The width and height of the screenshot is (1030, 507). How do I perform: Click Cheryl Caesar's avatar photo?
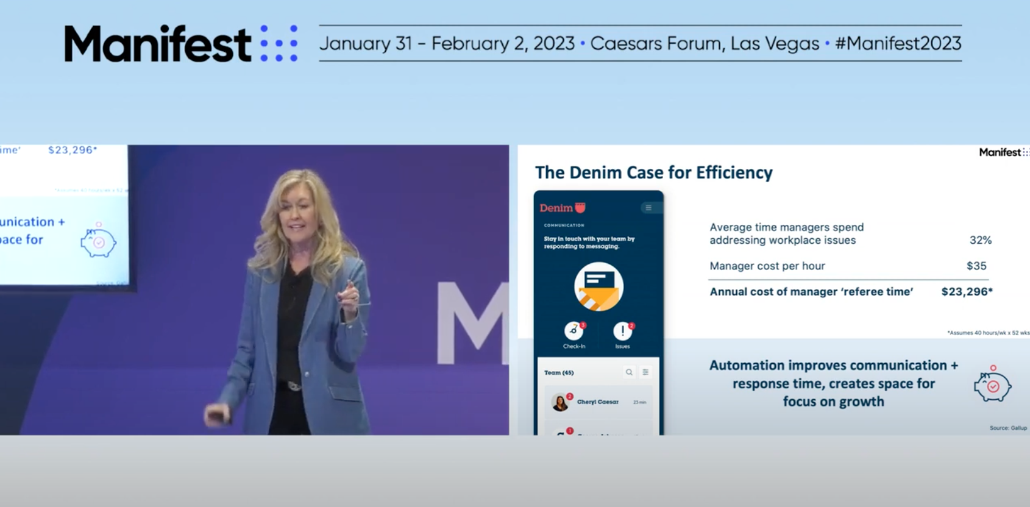[559, 403]
